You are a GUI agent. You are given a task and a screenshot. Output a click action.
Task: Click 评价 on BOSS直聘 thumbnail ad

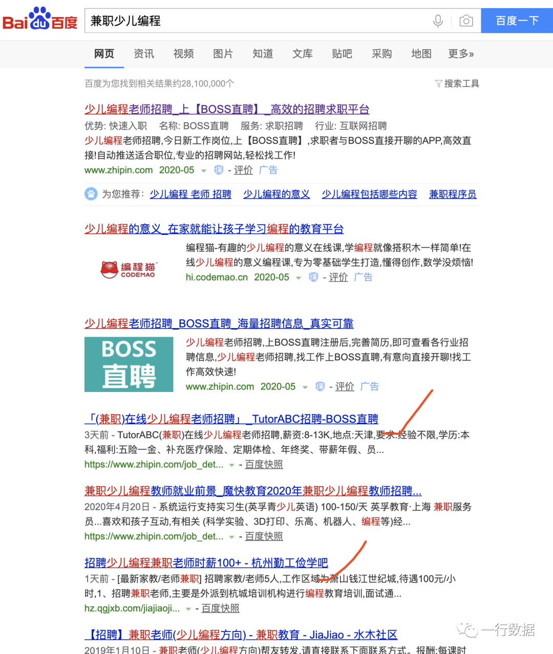[345, 386]
